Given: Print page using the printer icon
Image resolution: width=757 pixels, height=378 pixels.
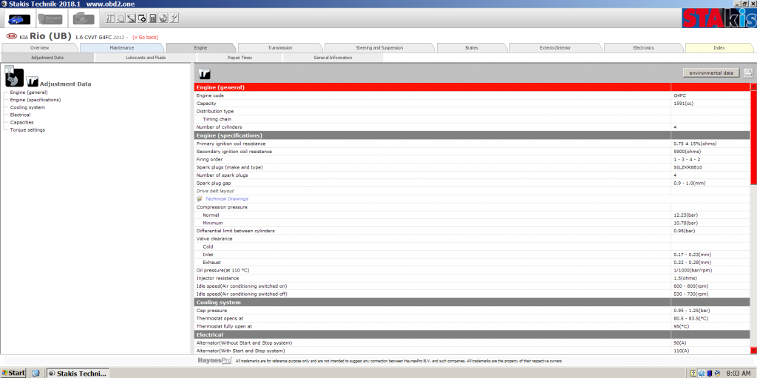Looking at the screenshot, I should pyautogui.click(x=747, y=72).
